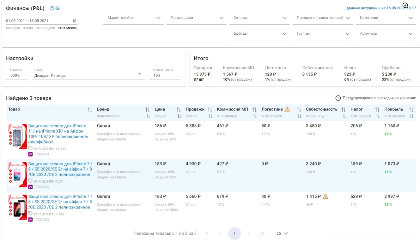This screenshot has width=420, height=240.
Task: Go to page 1 in pagination
Action: coord(234,233)
